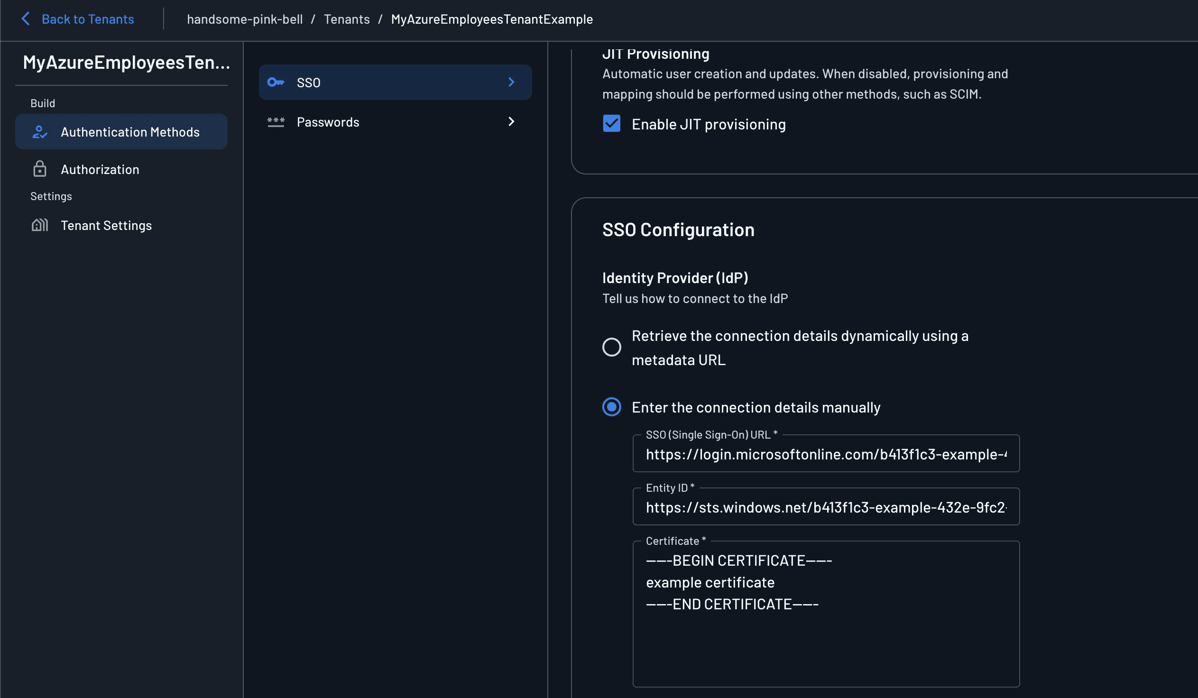Go to Authentication Methods page
1198x698 pixels.
pos(130,132)
